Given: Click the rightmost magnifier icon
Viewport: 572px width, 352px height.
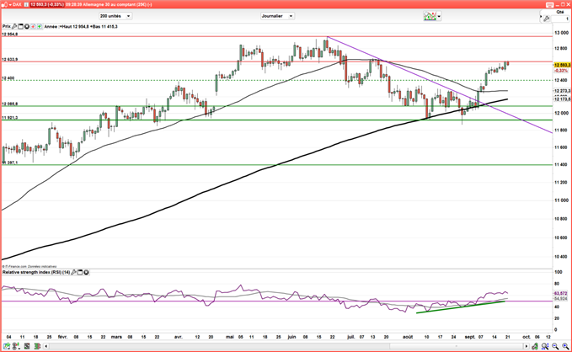Looking at the screenshot, I should pos(565,346).
